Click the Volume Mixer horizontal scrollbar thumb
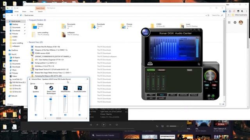 pos(59,118)
